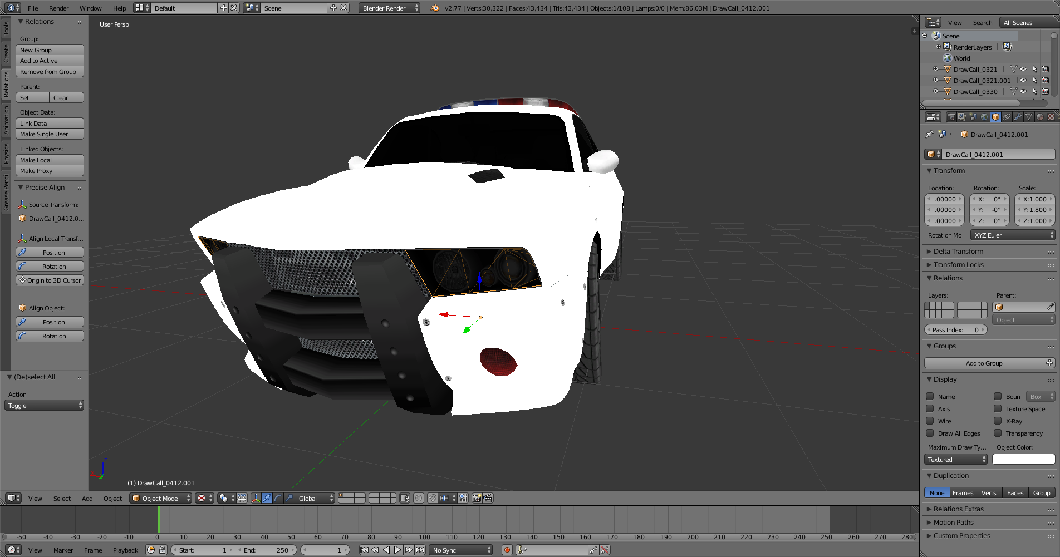Click the proportional editing circle icon
Screen dimensions: 1060x557
click(x=419, y=498)
